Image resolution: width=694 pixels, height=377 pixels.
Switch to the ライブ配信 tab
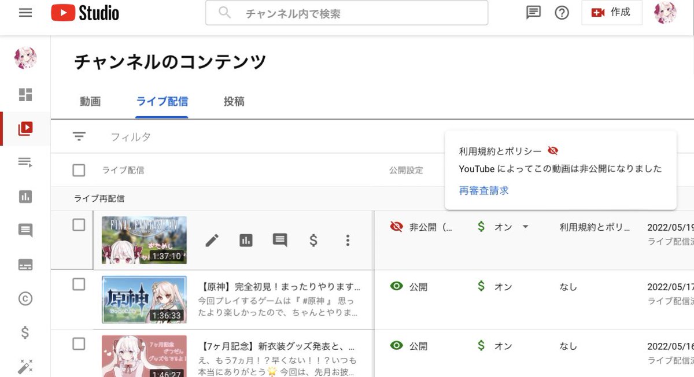click(x=162, y=102)
